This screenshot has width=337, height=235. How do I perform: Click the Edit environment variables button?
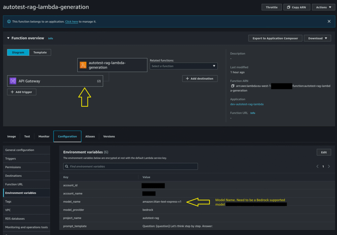324,152
